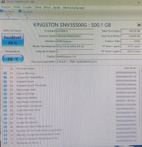Click status icon for Data Units Written
The height and width of the screenshot is (147, 142).
pos(5,98)
